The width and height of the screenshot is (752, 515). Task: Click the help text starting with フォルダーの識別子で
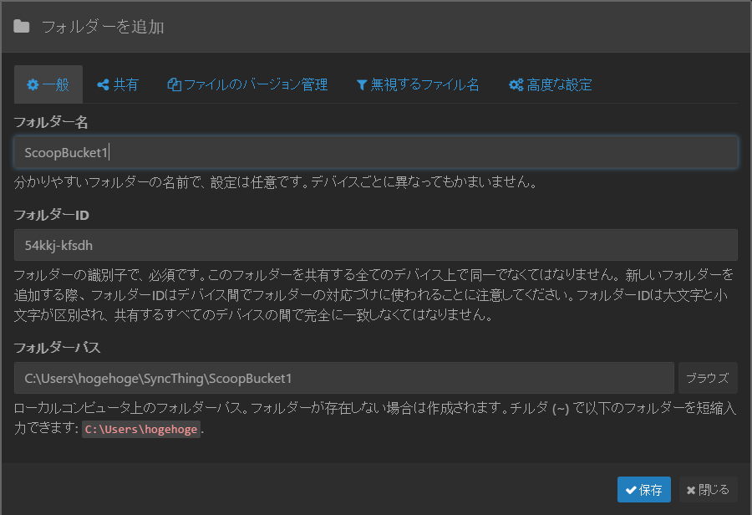(374, 294)
